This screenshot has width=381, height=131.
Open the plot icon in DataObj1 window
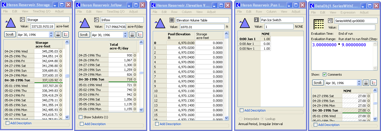(x=374, y=83)
